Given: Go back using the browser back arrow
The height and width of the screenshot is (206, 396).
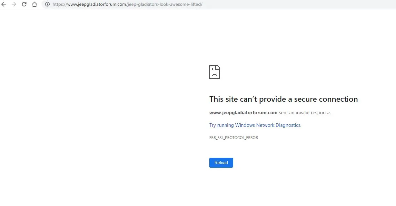Looking at the screenshot, I should pyautogui.click(x=4, y=5).
